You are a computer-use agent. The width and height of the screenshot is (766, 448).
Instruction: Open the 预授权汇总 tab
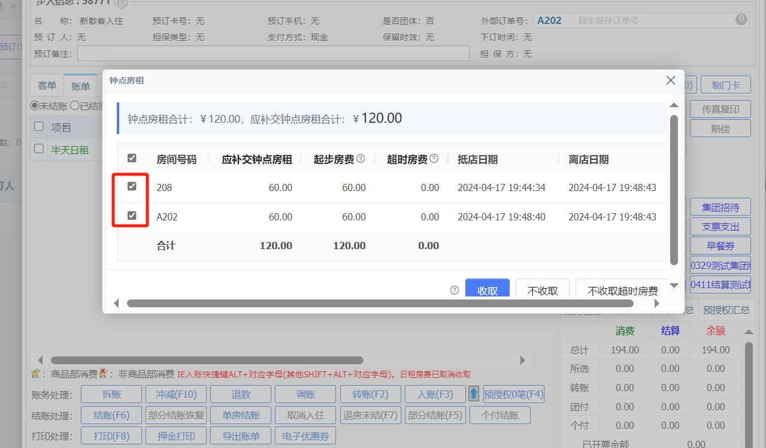pyautogui.click(x=726, y=310)
